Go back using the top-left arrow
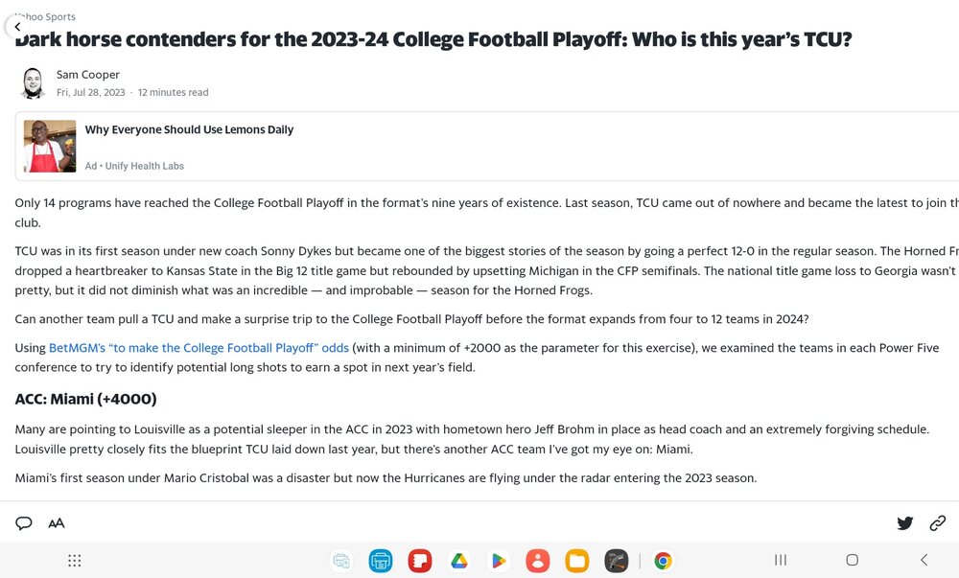 coord(17,27)
